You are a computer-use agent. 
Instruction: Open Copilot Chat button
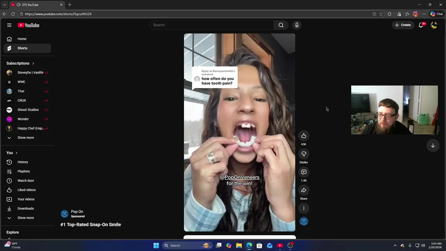tap(436, 14)
